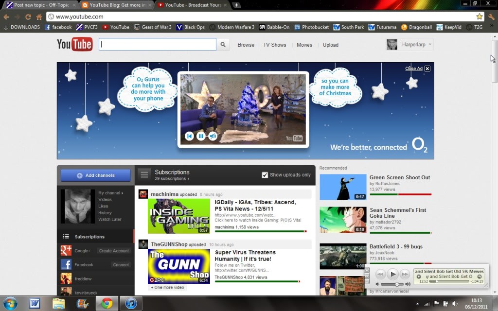Expand My channel arrow
Viewport: 498px width, 311px height.
(x=122, y=193)
